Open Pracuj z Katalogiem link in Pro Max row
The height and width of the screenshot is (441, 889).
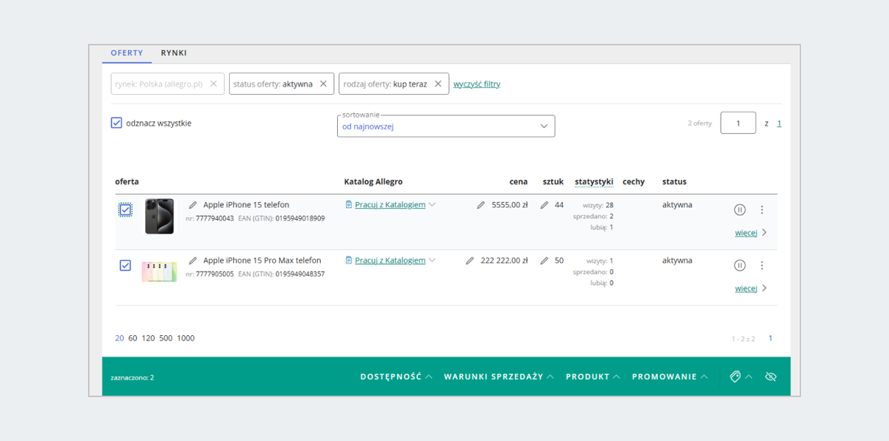tap(390, 260)
